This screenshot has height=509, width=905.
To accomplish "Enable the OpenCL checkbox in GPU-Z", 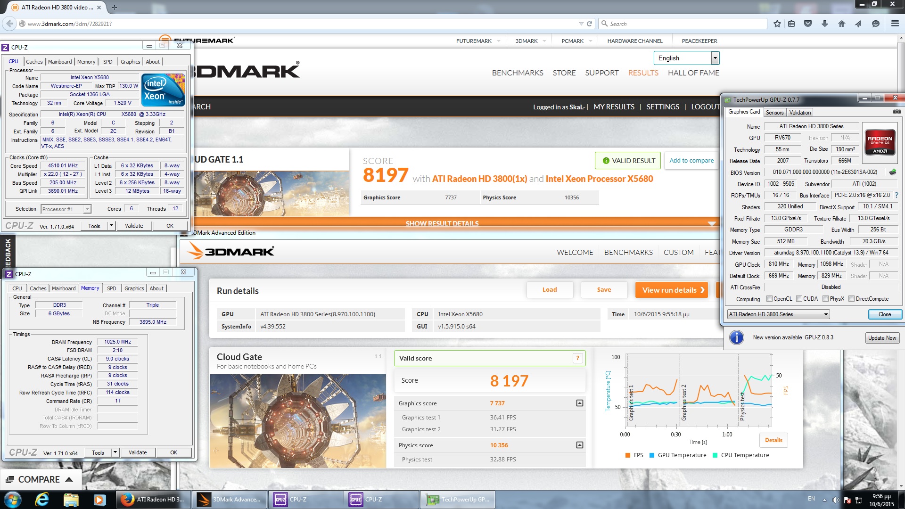I will [769, 299].
